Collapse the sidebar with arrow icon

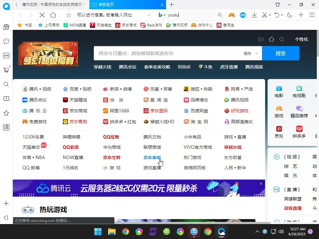6,218
